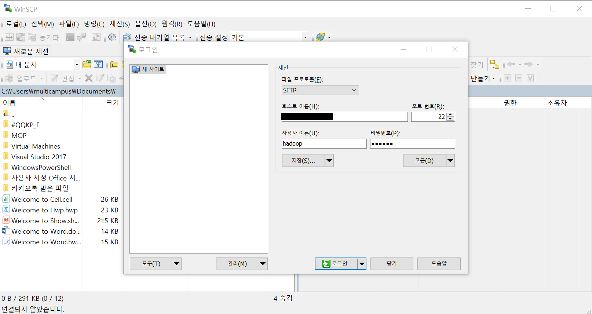Image resolution: width=592 pixels, height=314 pixels.
Task: Click the select files plus icon
Action: click(508, 78)
